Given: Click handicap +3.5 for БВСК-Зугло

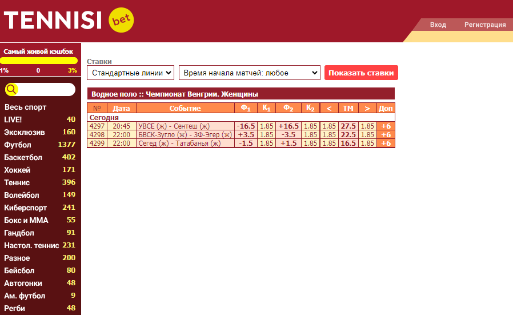Looking at the screenshot, I should click(x=246, y=134).
